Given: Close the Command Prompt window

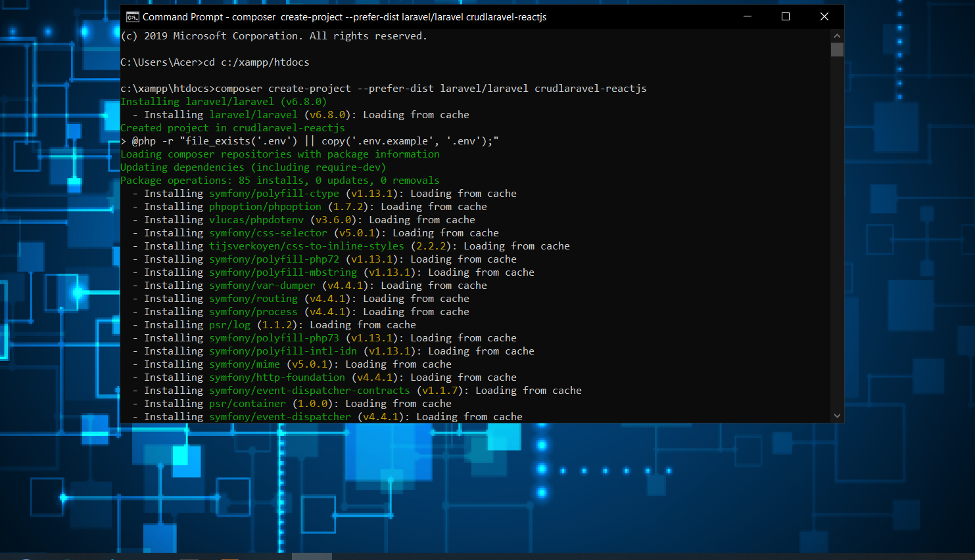Looking at the screenshot, I should 824,16.
